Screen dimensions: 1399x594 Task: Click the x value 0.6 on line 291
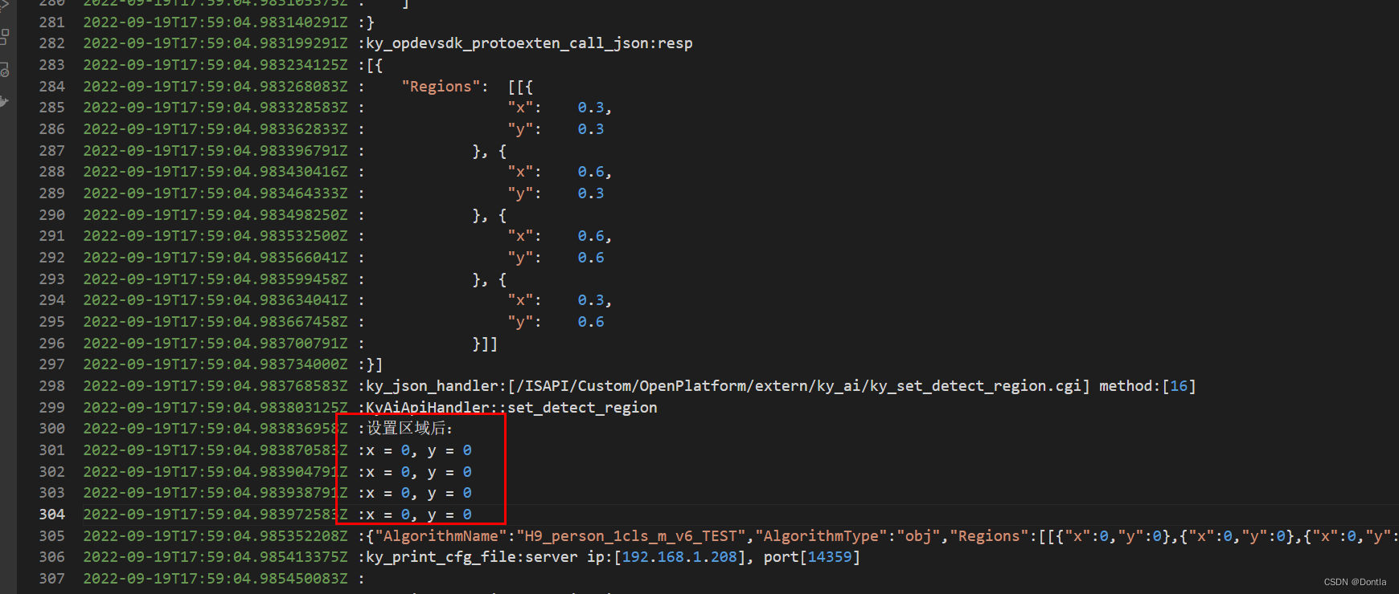pos(591,236)
